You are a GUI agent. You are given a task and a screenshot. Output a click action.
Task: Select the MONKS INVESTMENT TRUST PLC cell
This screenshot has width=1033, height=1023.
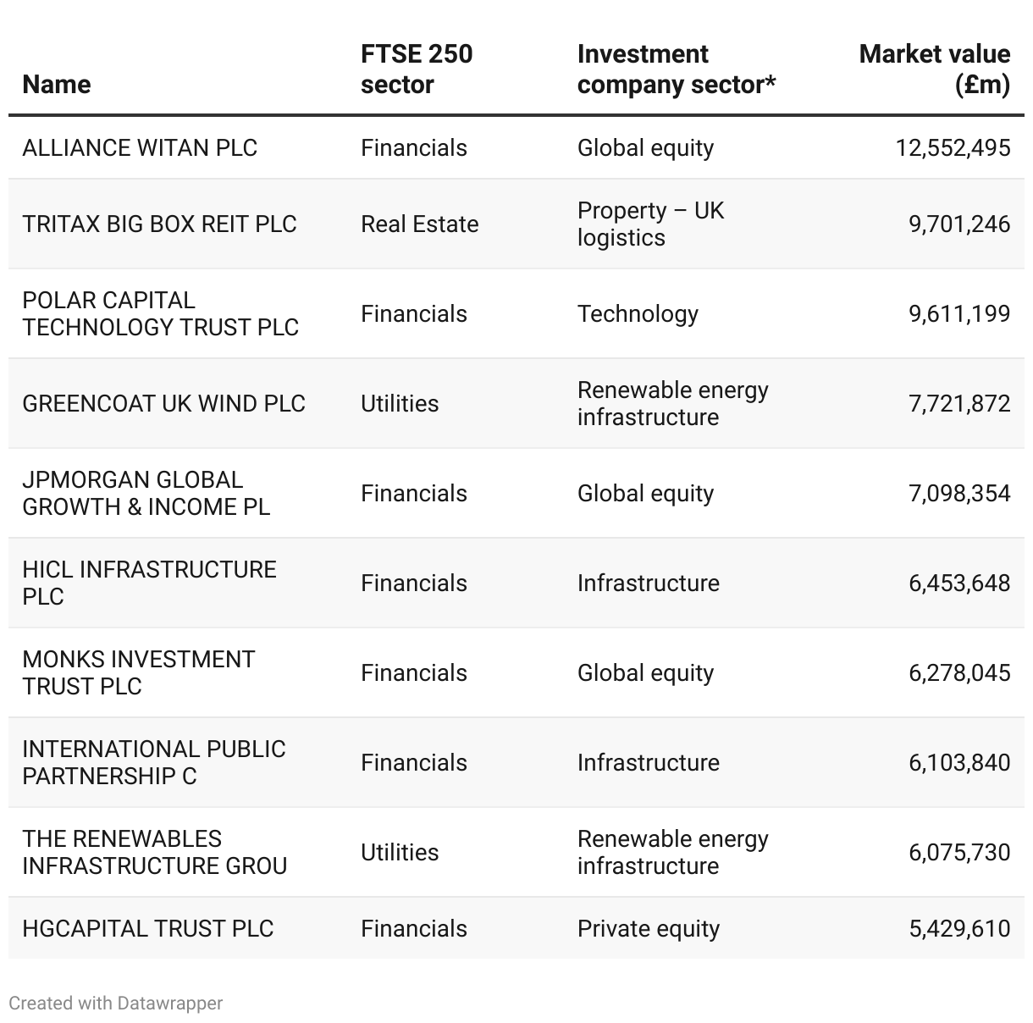pyautogui.click(x=138, y=673)
